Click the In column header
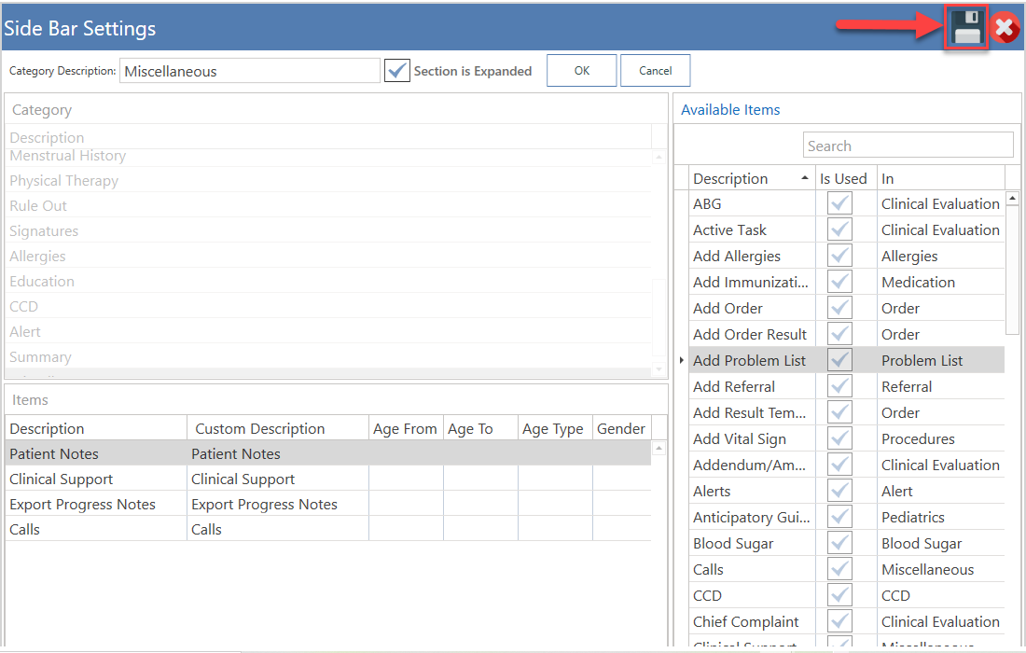The width and height of the screenshot is (1026, 653). (x=940, y=178)
